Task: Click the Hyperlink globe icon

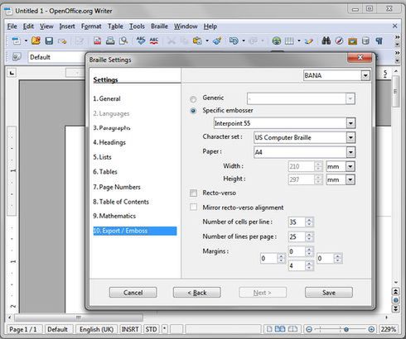Action: (276, 41)
